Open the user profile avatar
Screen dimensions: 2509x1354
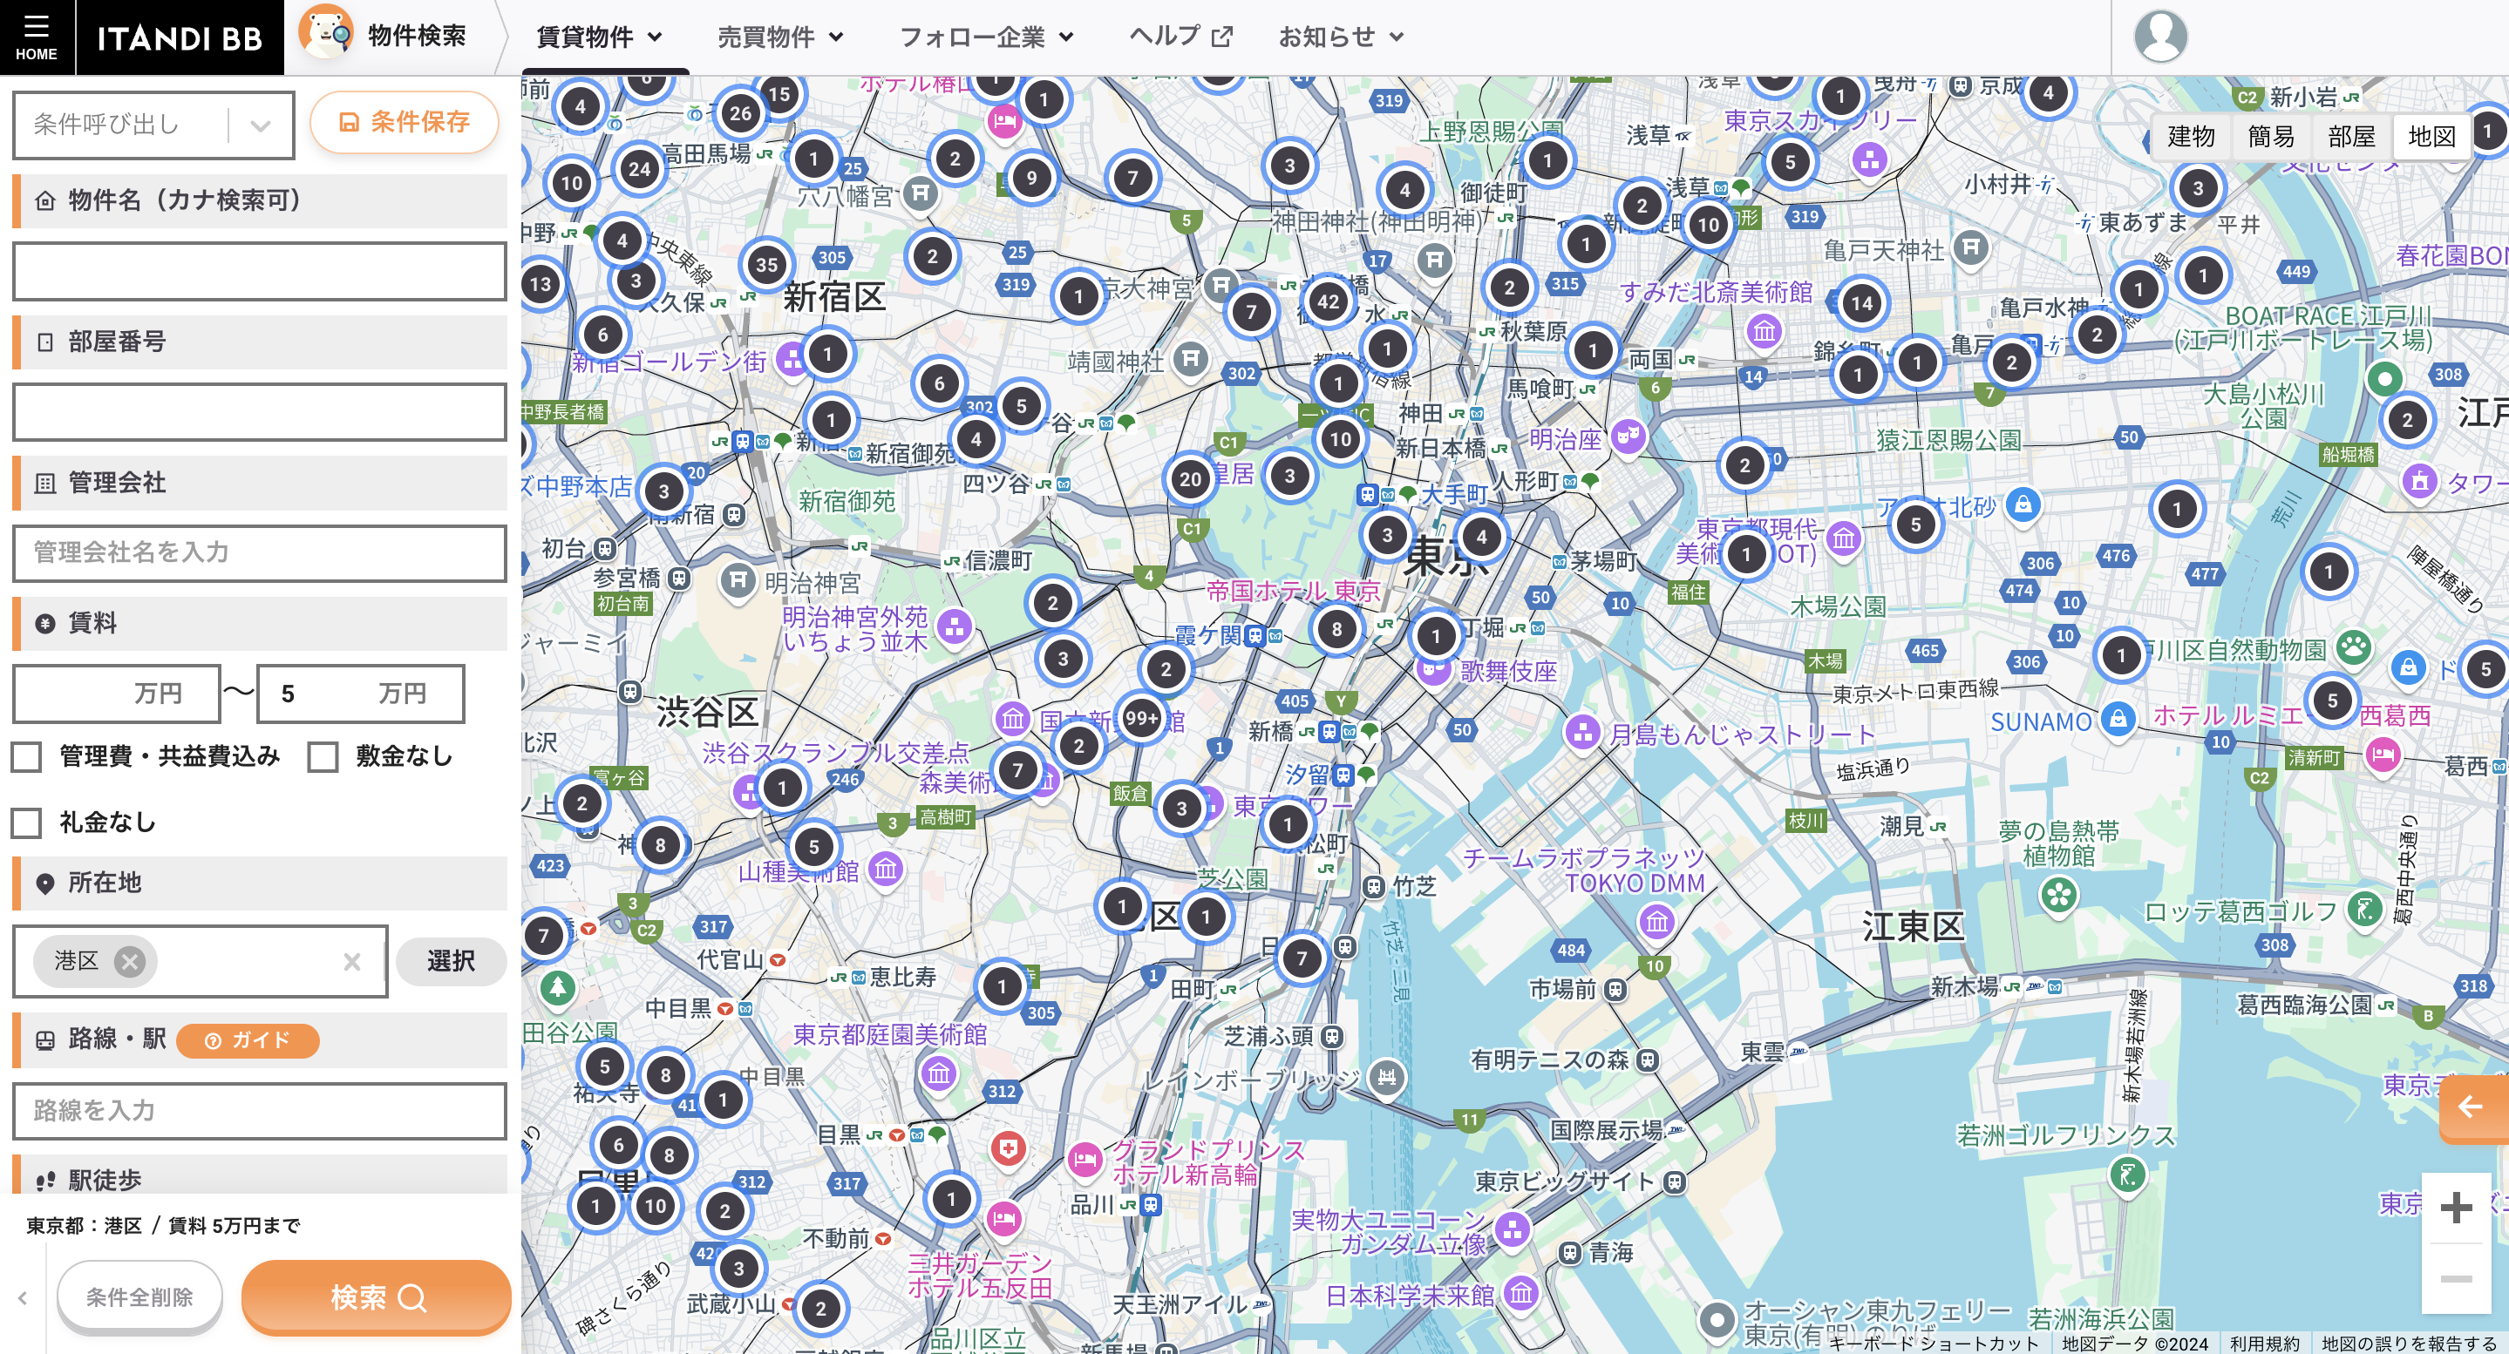[x=2159, y=36]
